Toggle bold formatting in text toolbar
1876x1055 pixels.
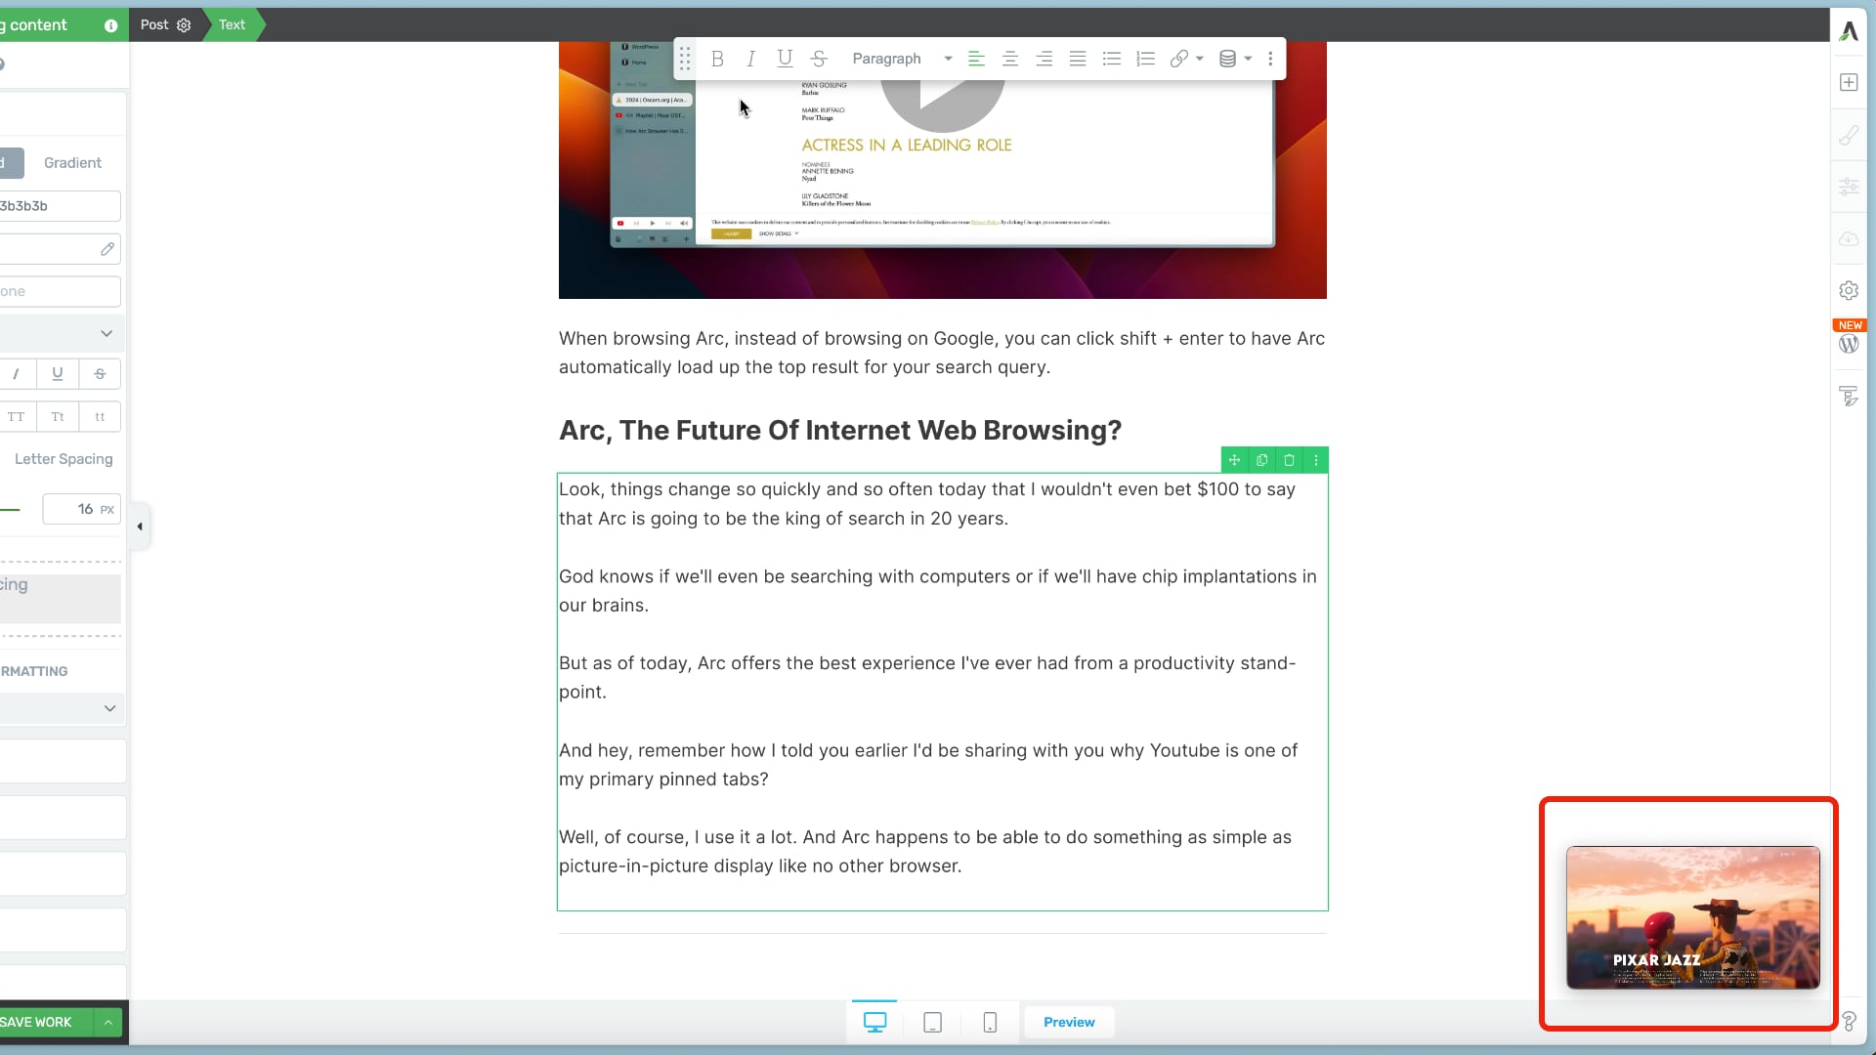(x=717, y=59)
